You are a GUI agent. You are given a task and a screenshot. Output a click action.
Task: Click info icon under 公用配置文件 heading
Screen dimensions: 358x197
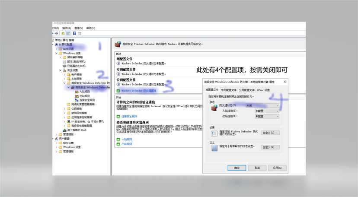pyautogui.click(x=118, y=84)
